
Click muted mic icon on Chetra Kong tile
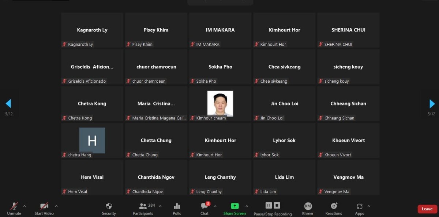(64, 118)
